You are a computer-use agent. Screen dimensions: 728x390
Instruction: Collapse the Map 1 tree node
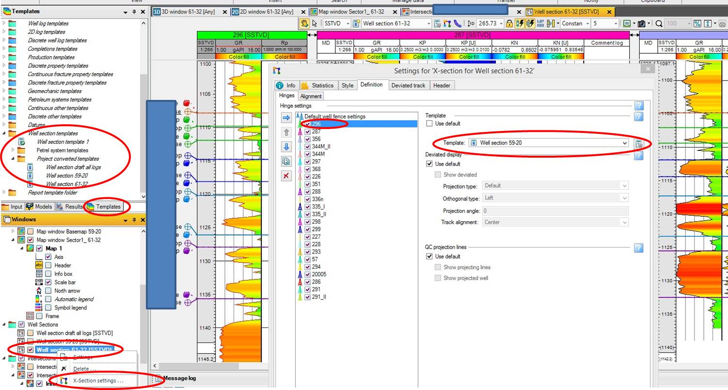[x=22, y=248]
